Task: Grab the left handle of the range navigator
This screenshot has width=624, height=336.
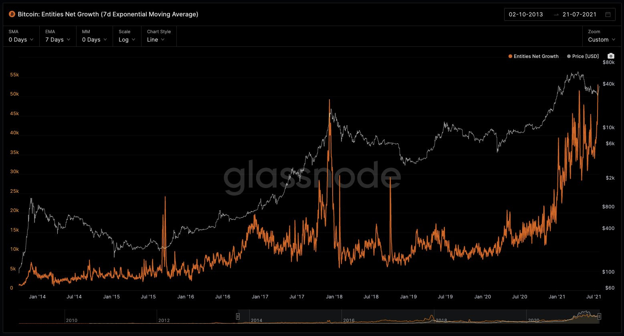Action: [238, 316]
